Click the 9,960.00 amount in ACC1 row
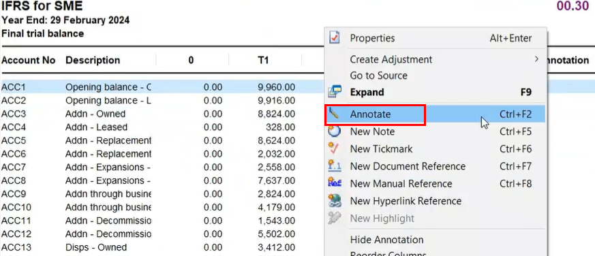 [x=276, y=87]
